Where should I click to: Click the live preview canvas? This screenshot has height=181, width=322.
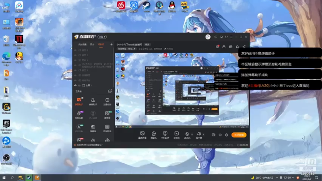pos(182,91)
